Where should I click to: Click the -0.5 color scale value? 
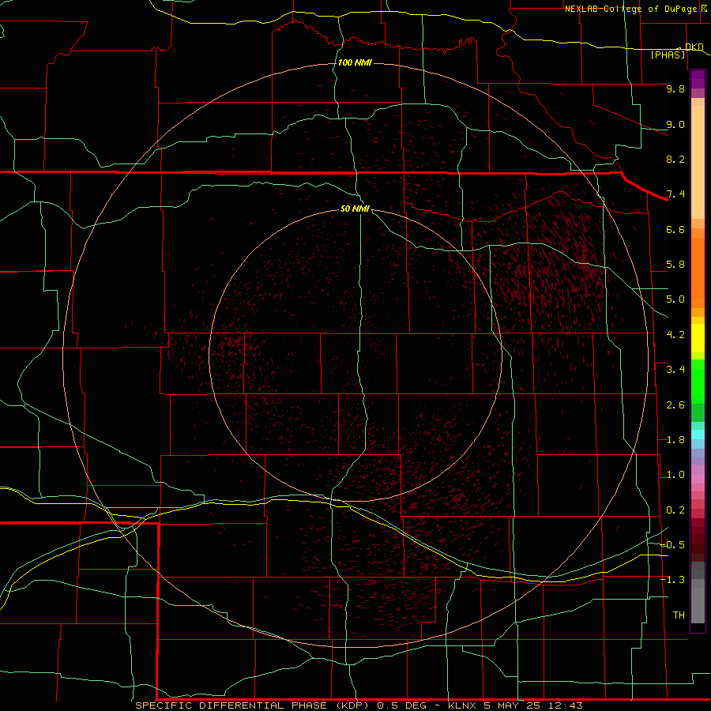673,545
